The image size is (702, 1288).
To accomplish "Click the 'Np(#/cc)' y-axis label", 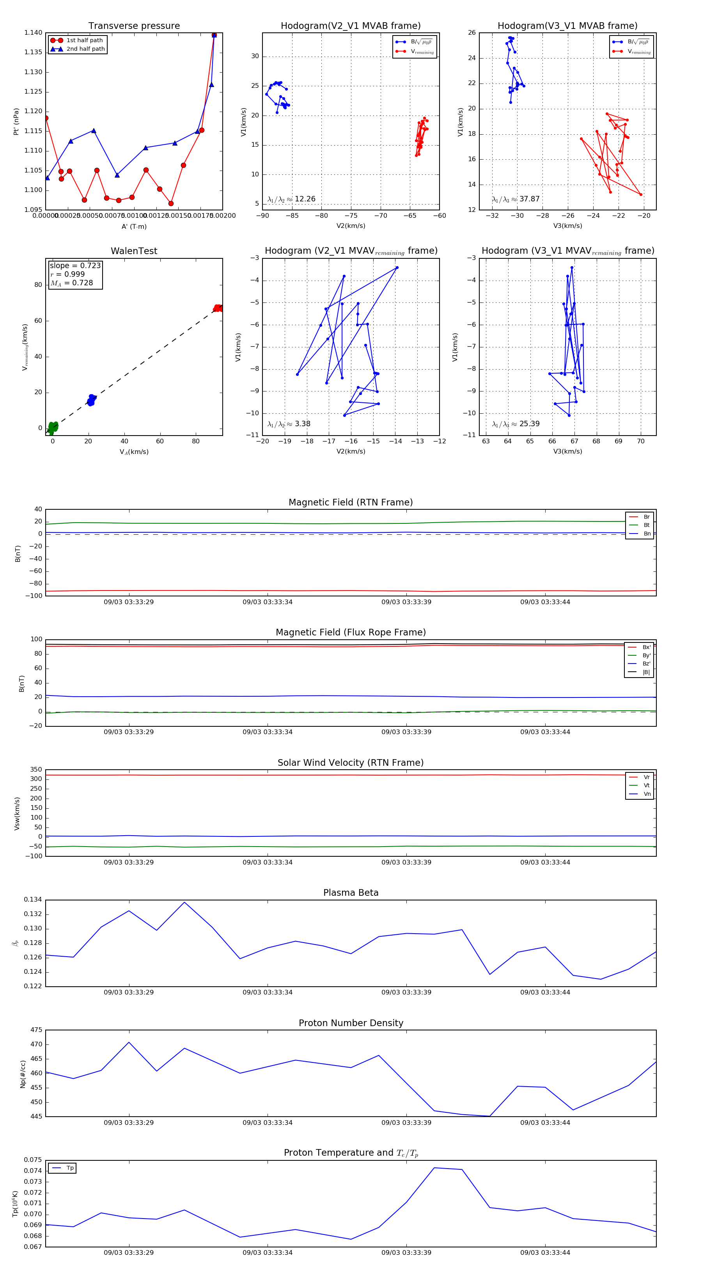I will (23, 1074).
